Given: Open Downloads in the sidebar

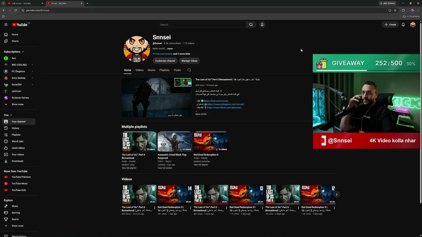Looking at the screenshot, I should (18, 161).
